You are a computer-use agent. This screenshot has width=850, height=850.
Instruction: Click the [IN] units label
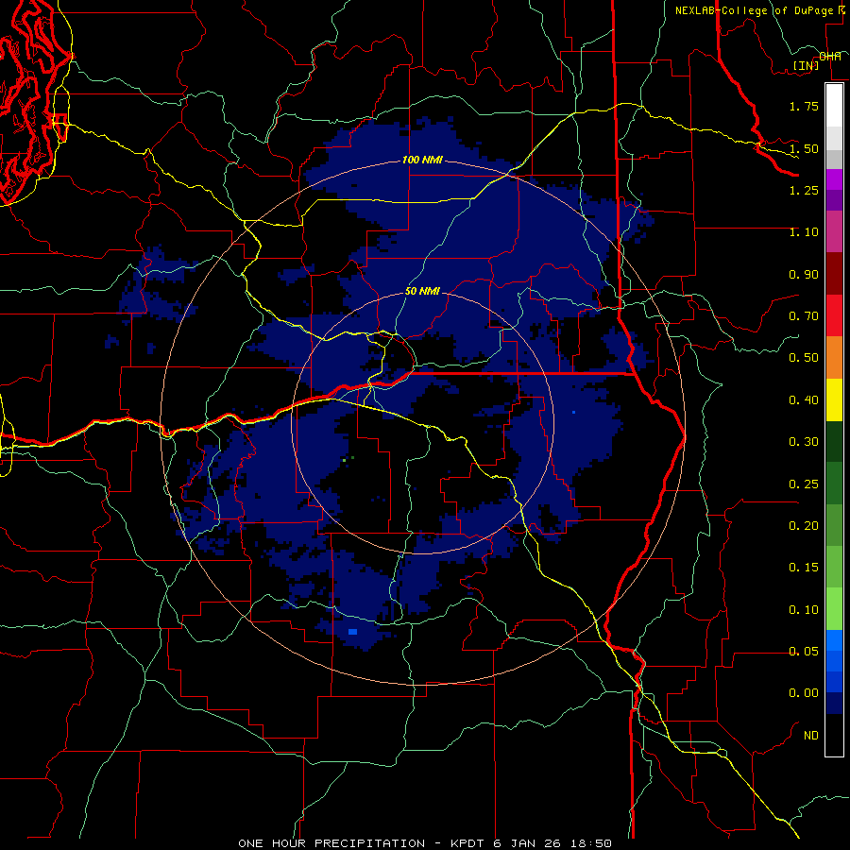tap(807, 65)
